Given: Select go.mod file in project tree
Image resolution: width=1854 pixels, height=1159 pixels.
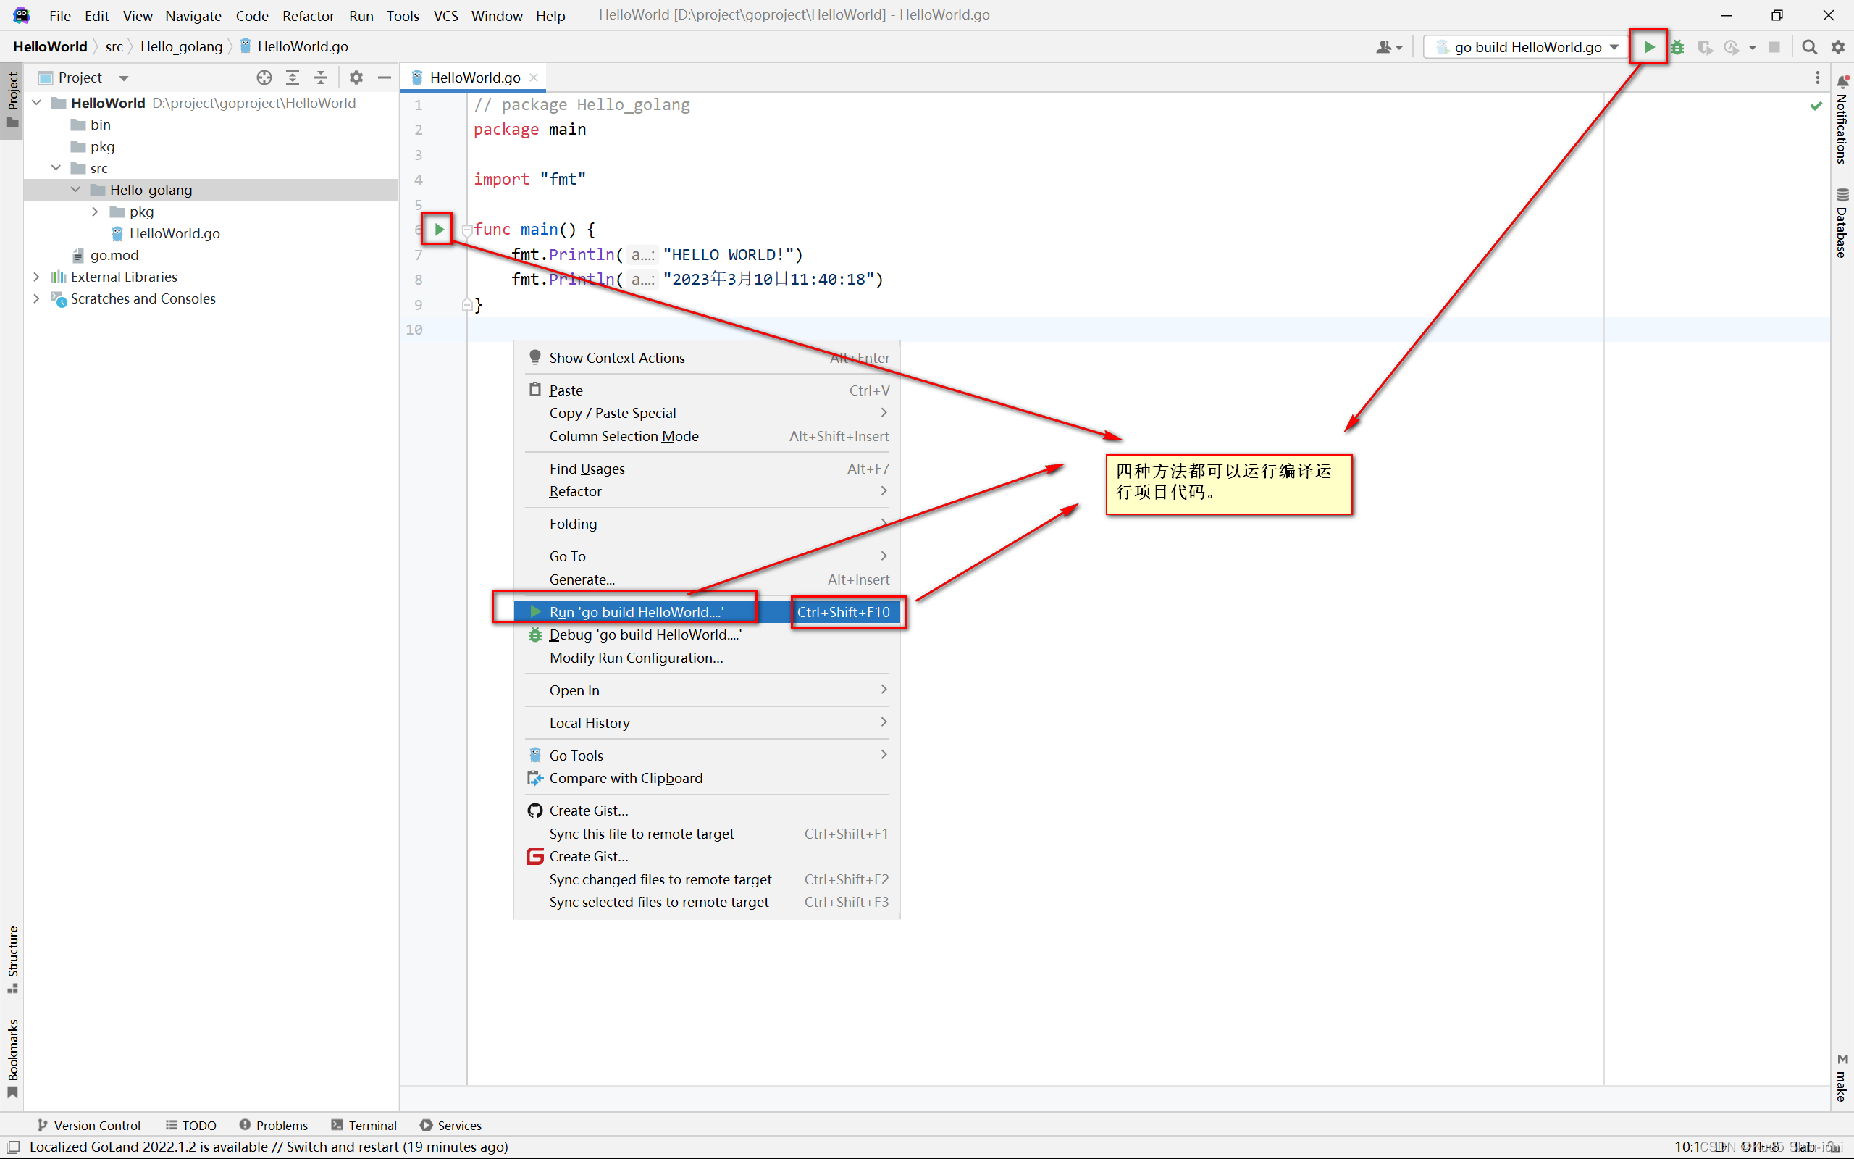Looking at the screenshot, I should click(x=114, y=255).
